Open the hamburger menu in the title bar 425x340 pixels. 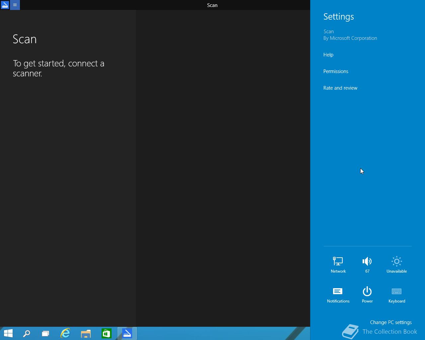(15, 5)
